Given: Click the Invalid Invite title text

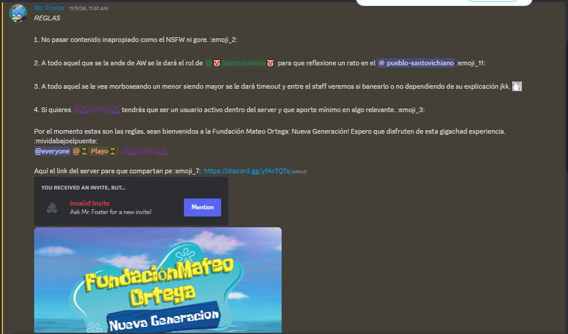Looking at the screenshot, I should (x=90, y=203).
